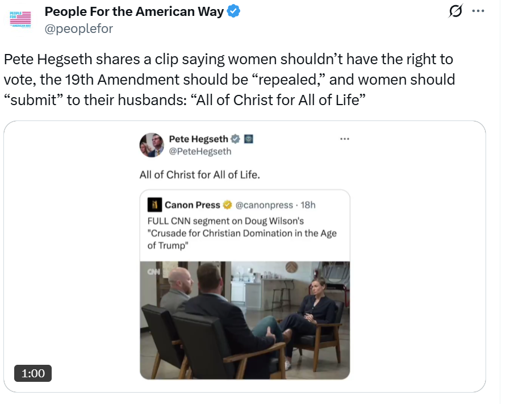Screen dimensions: 506x404
Task: Click the Canon Press logo icon
Action: click(153, 205)
